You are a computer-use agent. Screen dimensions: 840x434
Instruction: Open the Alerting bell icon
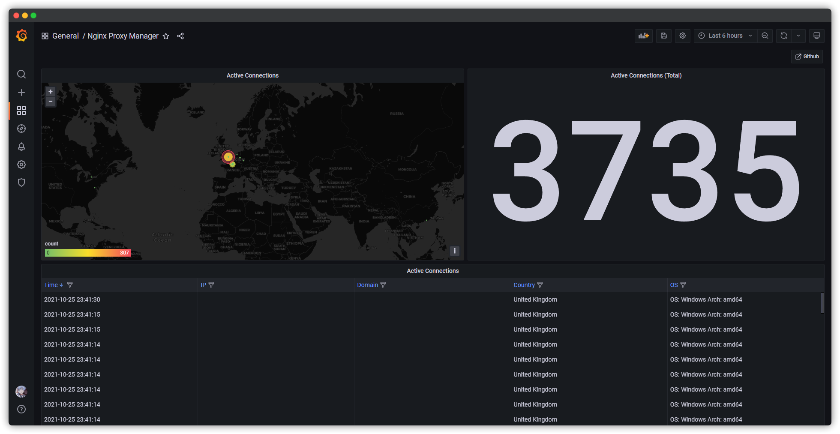pyautogui.click(x=21, y=147)
